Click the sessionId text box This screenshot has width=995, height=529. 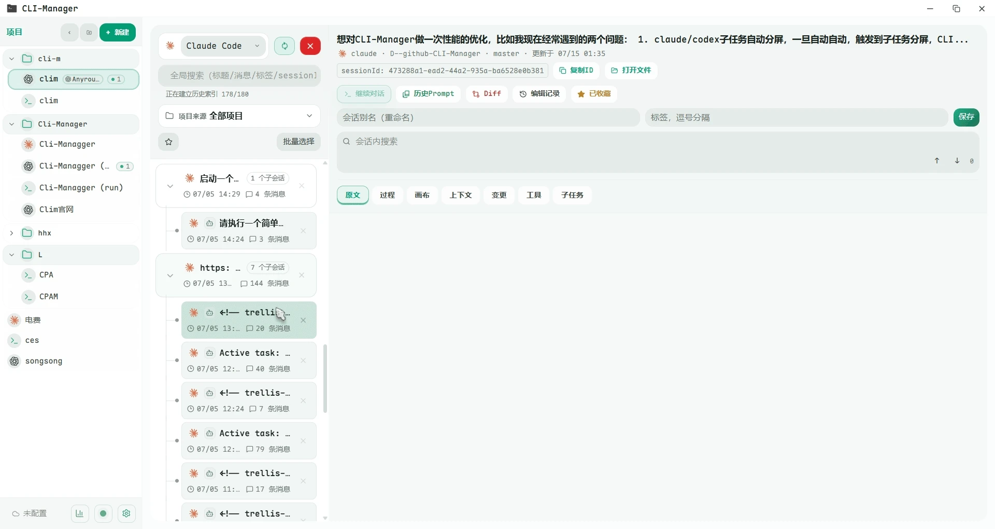[443, 71]
